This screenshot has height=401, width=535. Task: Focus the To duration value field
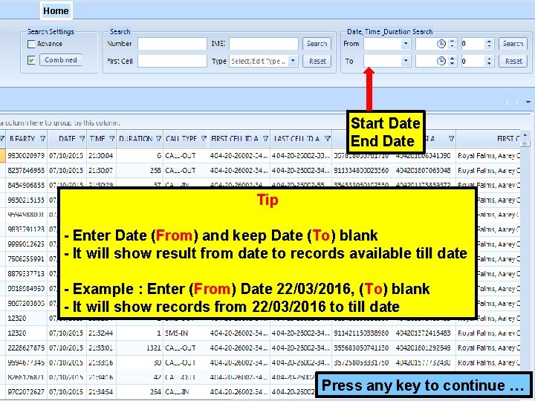(473, 61)
